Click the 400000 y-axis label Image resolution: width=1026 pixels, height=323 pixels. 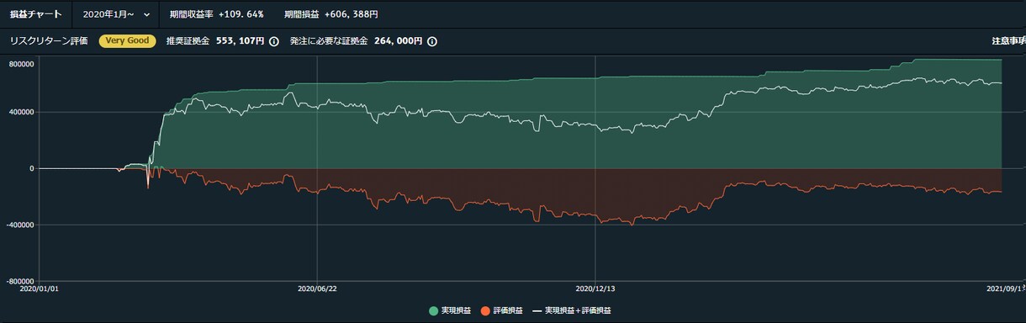coord(21,112)
